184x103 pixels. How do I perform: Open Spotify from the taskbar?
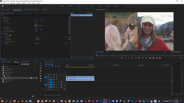144,101
